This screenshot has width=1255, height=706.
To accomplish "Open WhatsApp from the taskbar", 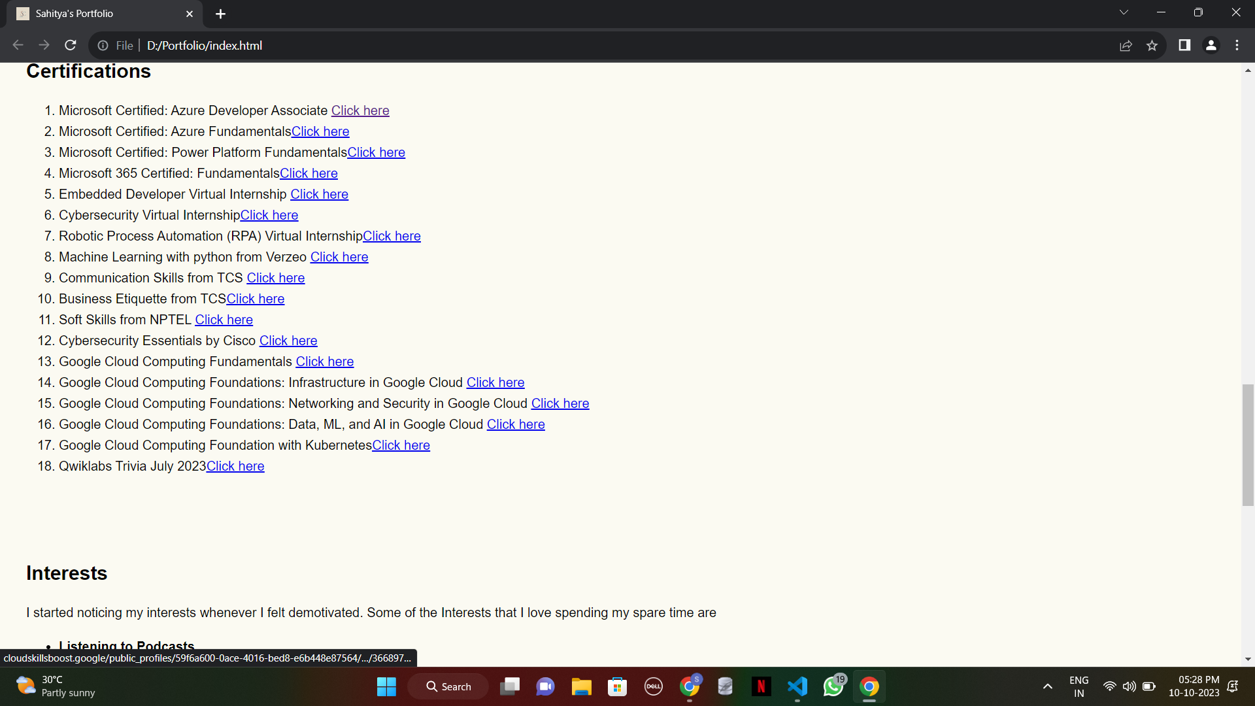I will pos(833,686).
